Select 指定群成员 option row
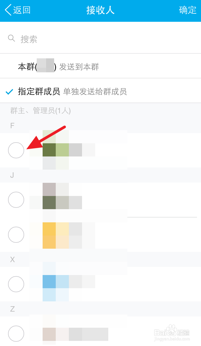 pyautogui.click(x=72, y=92)
